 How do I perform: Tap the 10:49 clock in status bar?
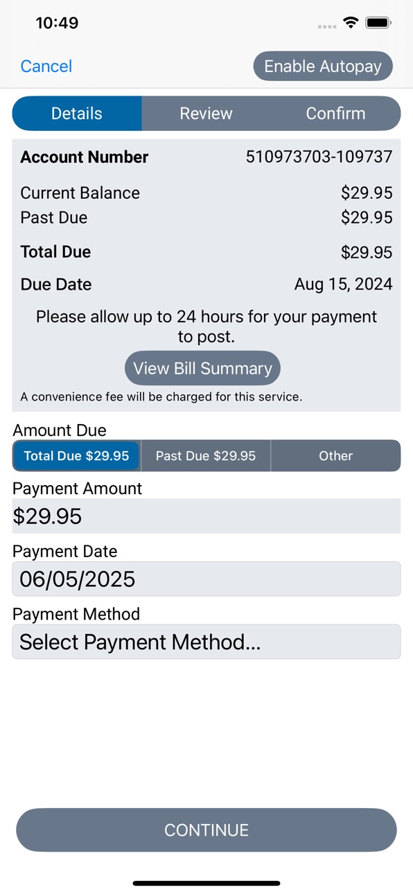tap(57, 23)
